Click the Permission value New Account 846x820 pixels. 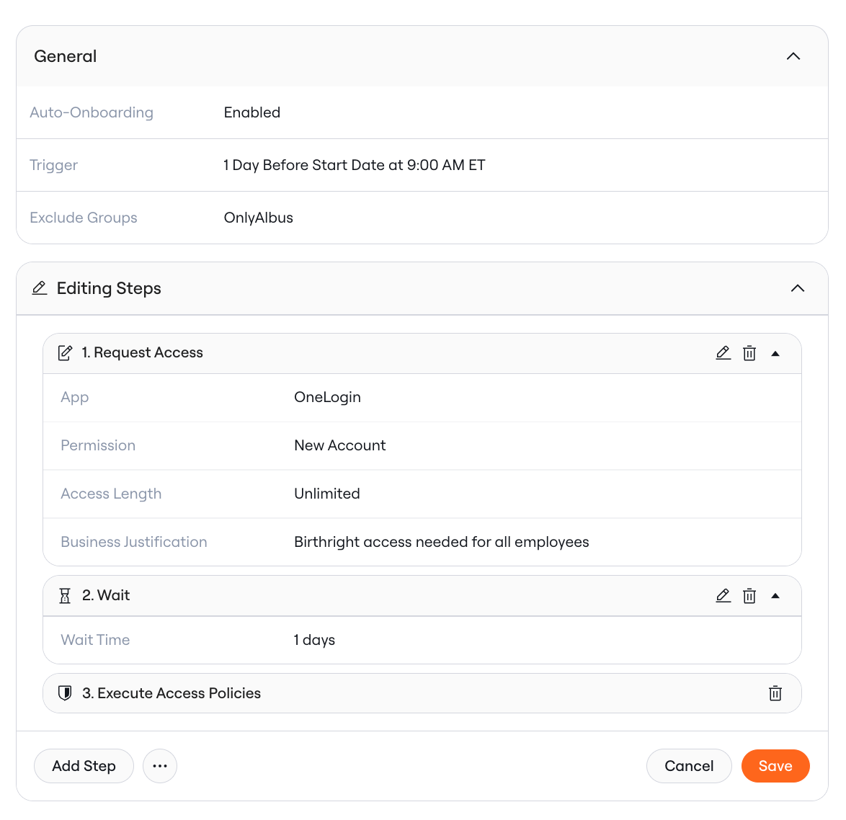340,445
